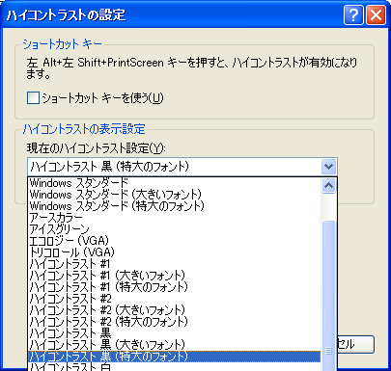The height and width of the screenshot is (371, 391).
Task: Pick エコロジー (VGA) scheme
Action: coord(174,241)
